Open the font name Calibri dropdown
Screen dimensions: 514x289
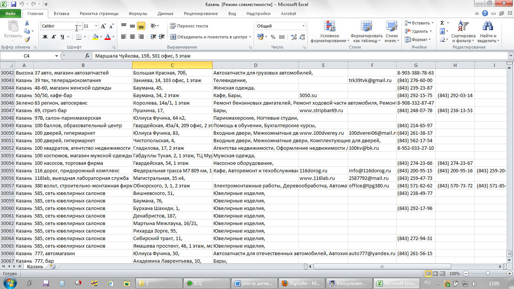tap(80, 26)
